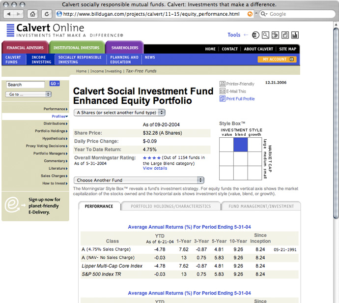Image resolution: width=339 pixels, height=303 pixels.
Task: Click the E-Mail This envelope icon
Action: [x=222, y=91]
